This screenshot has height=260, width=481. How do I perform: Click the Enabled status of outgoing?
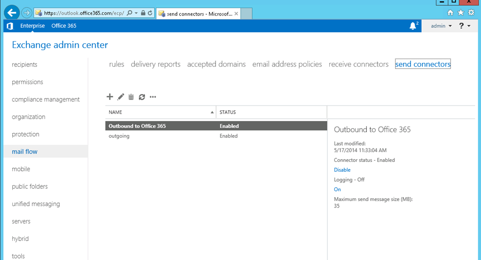[x=229, y=136]
